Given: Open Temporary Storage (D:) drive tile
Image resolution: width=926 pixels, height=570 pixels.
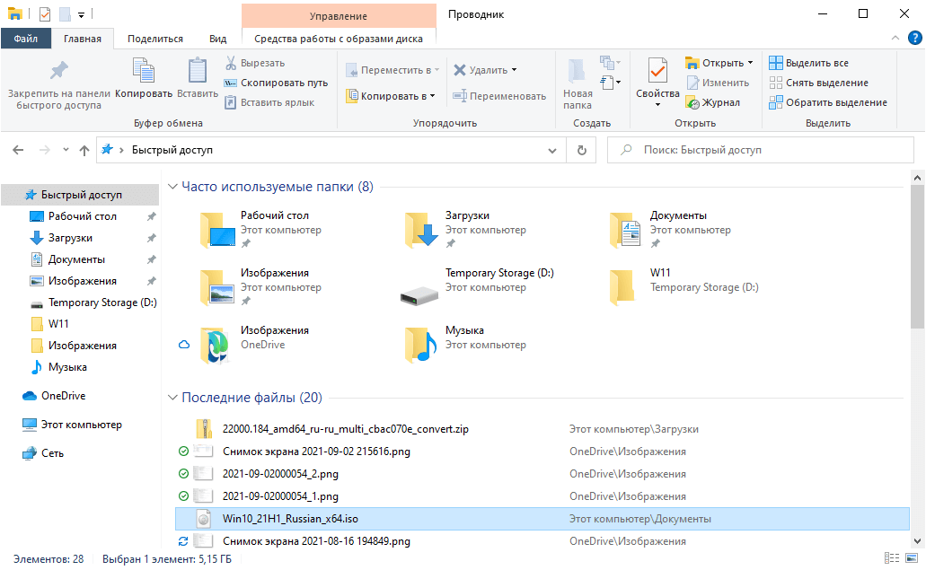Looking at the screenshot, I should pyautogui.click(x=477, y=287).
